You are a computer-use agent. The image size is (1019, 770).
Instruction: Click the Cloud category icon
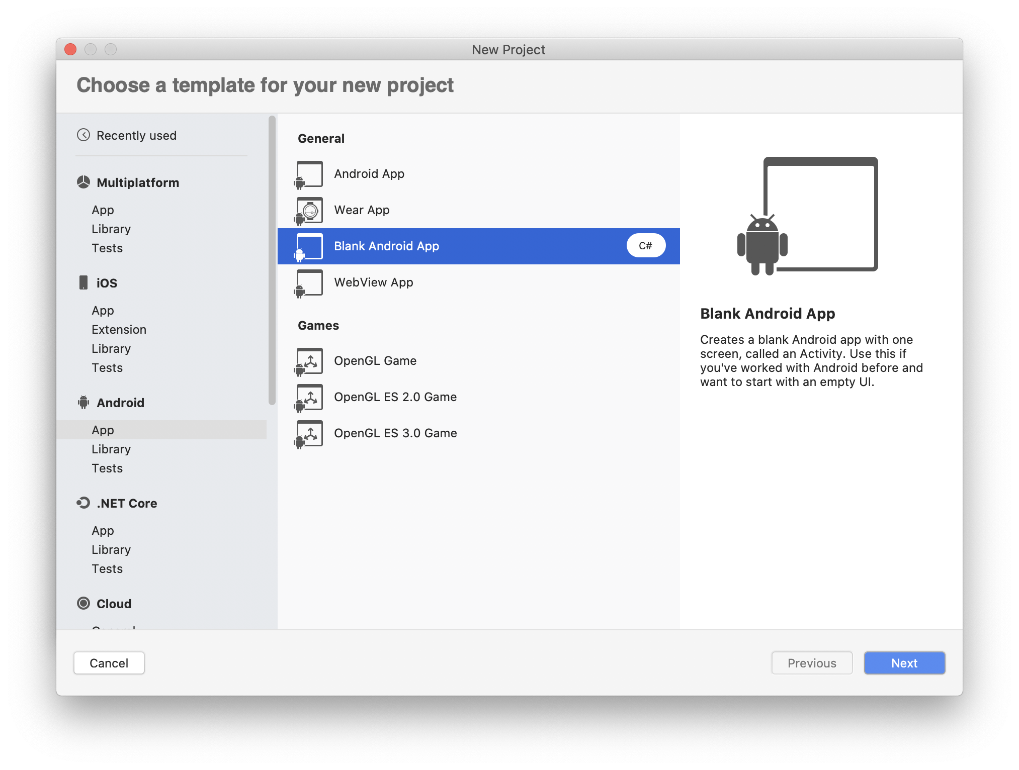(x=83, y=603)
